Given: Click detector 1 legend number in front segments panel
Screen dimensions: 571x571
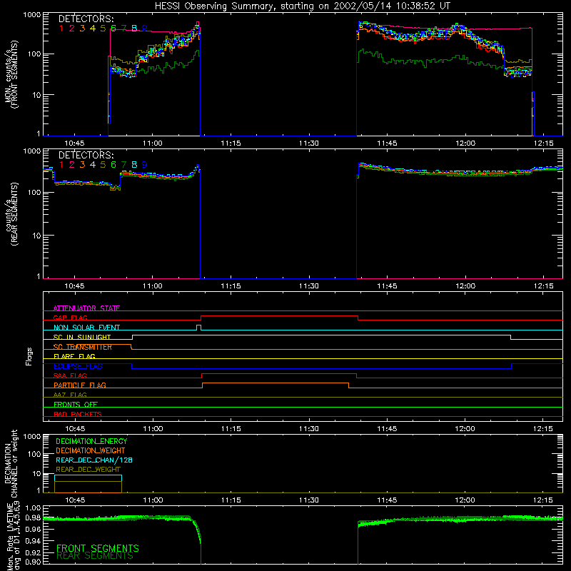Looking at the screenshot, I should click(61, 29).
